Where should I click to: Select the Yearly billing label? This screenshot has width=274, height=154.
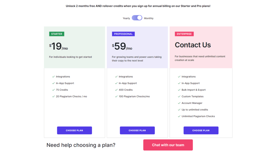tap(126, 18)
